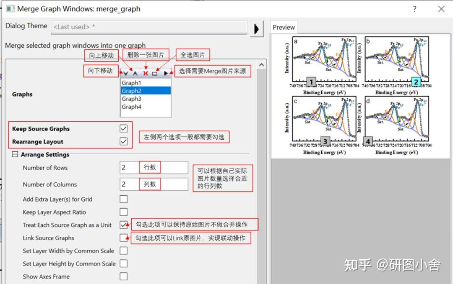The height and width of the screenshot is (284, 453).
Task: Select Graph3 in the graphs list
Action: (131, 99)
